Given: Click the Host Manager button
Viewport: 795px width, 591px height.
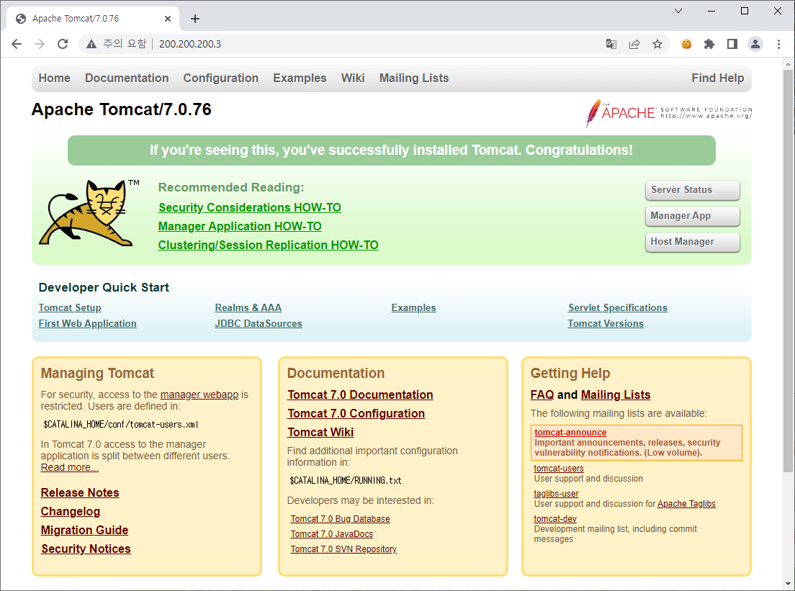Looking at the screenshot, I should coord(693,242).
